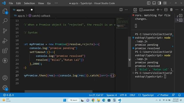
Task: Open terminal panel More Actions ellipsis
Action: (x=177, y=10)
